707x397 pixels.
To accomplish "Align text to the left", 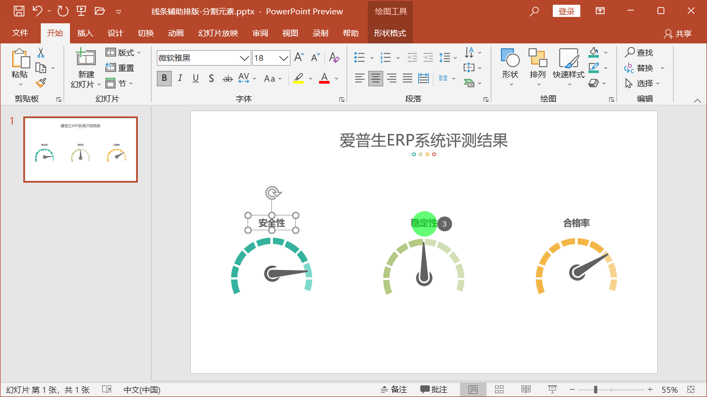I will point(360,78).
